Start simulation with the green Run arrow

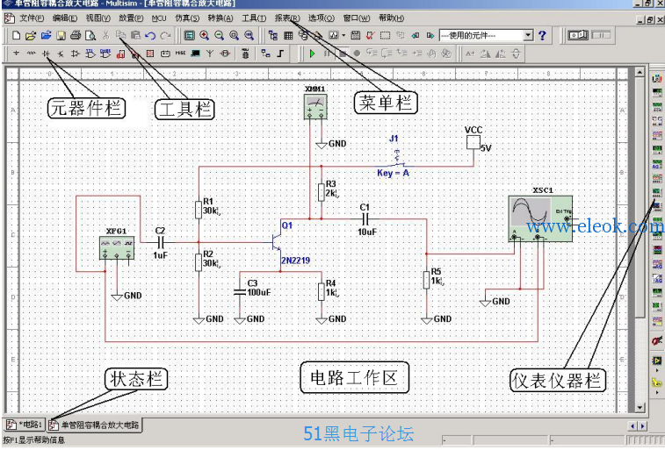[x=313, y=54]
